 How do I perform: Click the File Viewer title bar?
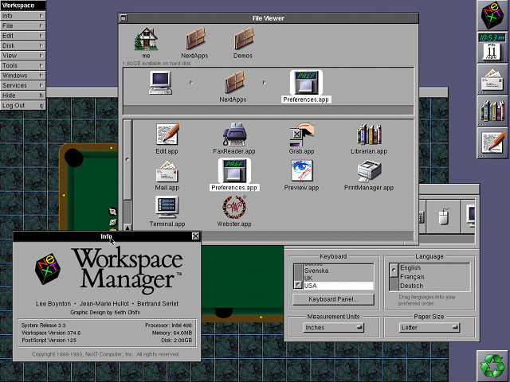coord(269,18)
